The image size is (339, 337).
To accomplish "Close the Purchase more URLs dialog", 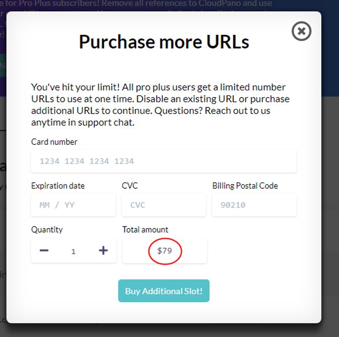I will (x=301, y=32).
